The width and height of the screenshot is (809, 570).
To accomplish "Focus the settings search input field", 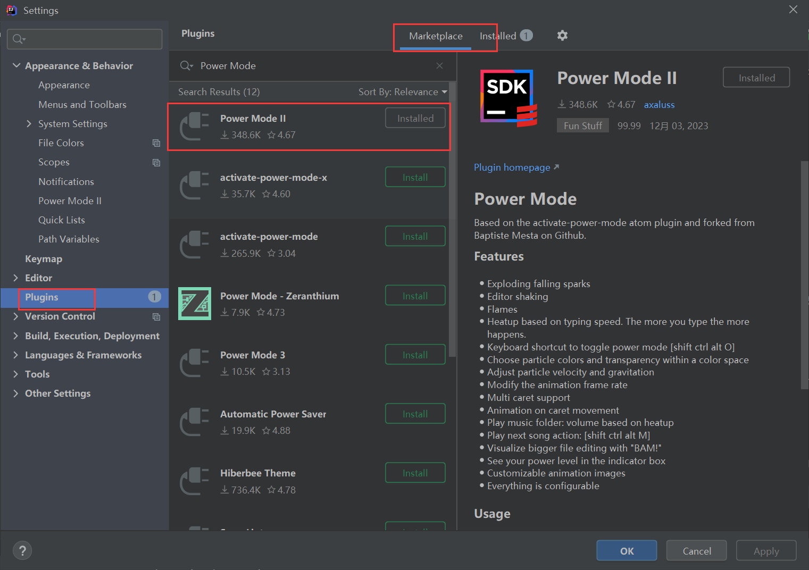I will pos(85,39).
